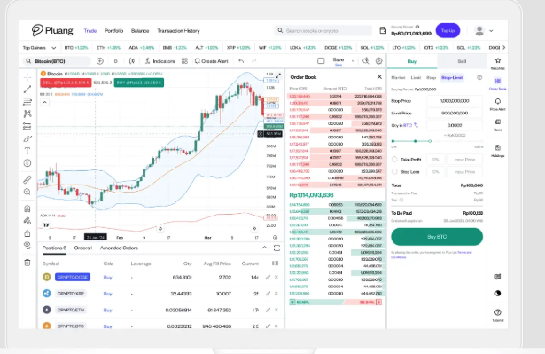Screen dimensions: 545x354
Task: Select the text tool on chart toolbar
Action: pos(27,151)
